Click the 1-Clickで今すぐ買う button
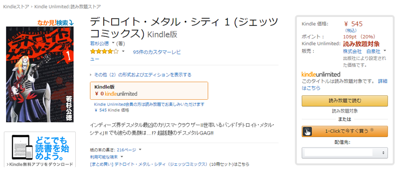Screen dimensions: 399x185 tap(345, 131)
